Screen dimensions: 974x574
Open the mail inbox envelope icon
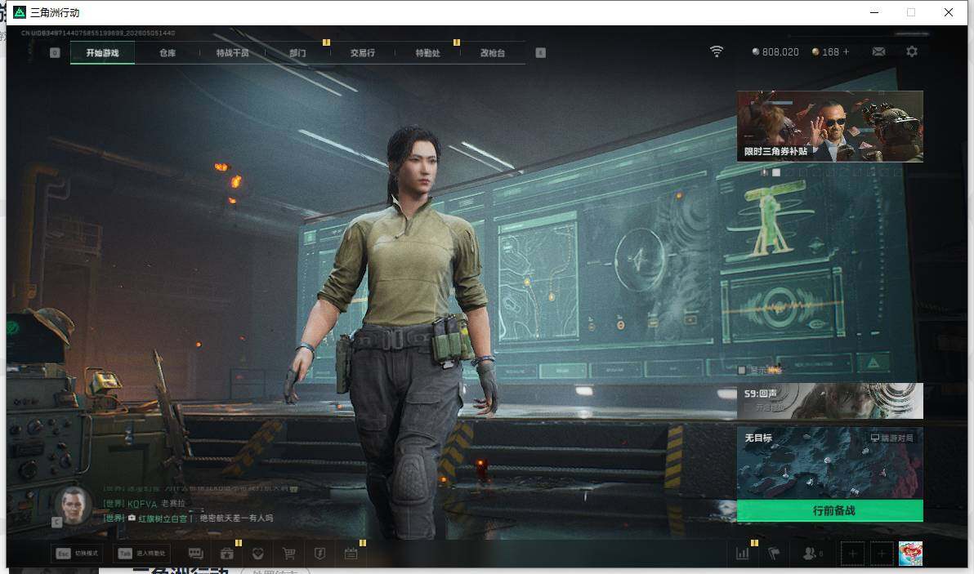click(x=878, y=51)
